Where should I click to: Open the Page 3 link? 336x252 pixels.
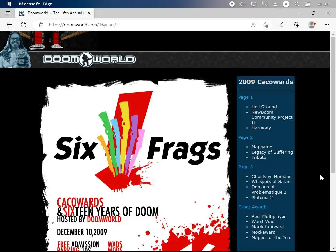(x=245, y=167)
